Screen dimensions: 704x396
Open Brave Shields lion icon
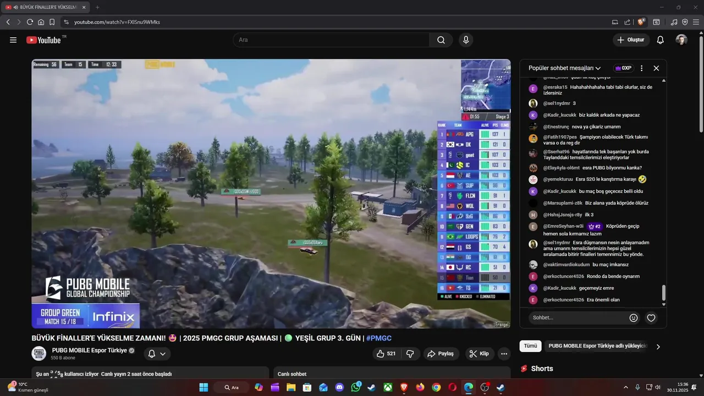tap(641, 22)
